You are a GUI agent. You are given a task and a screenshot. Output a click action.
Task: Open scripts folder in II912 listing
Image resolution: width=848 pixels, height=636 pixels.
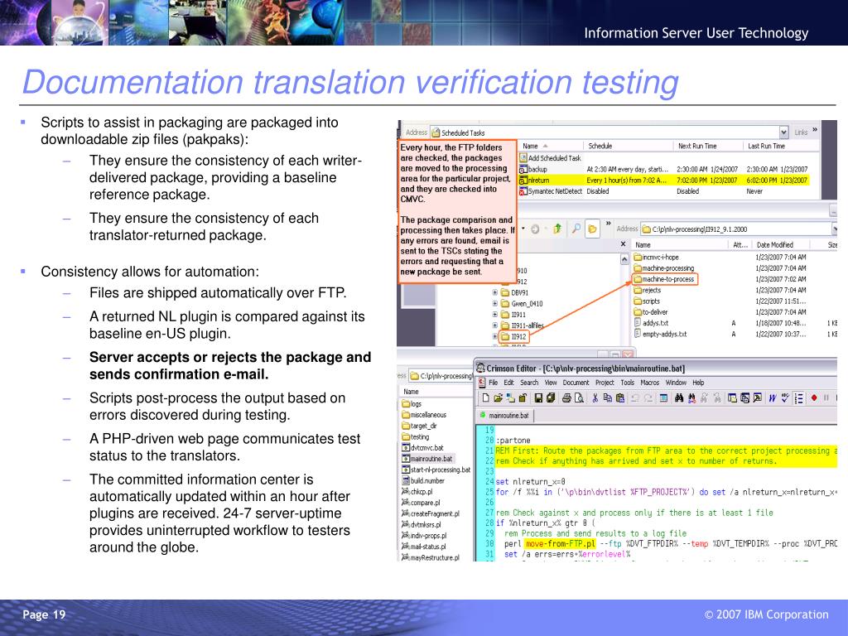(647, 301)
